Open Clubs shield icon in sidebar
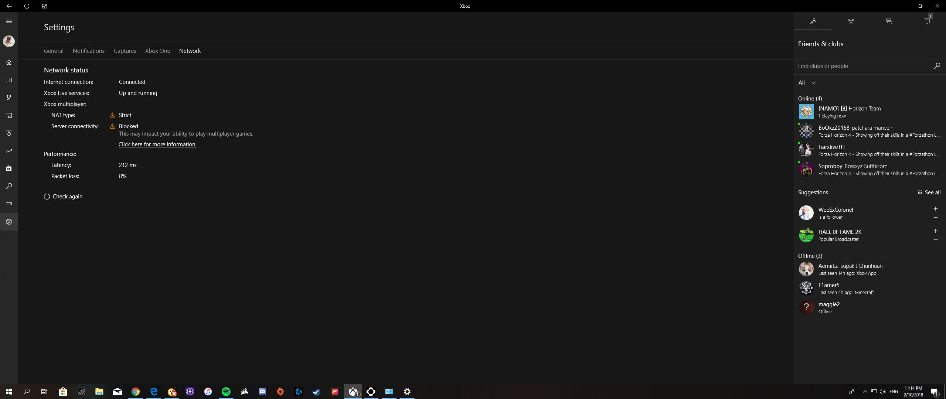Viewport: 946px width, 399px height. [9, 133]
